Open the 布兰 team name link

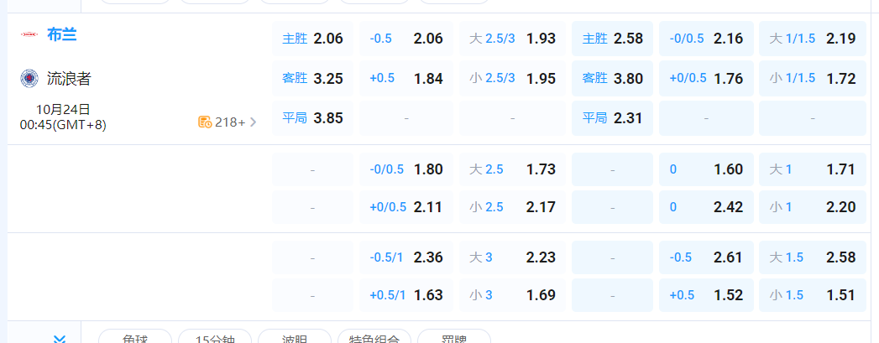coord(62,34)
